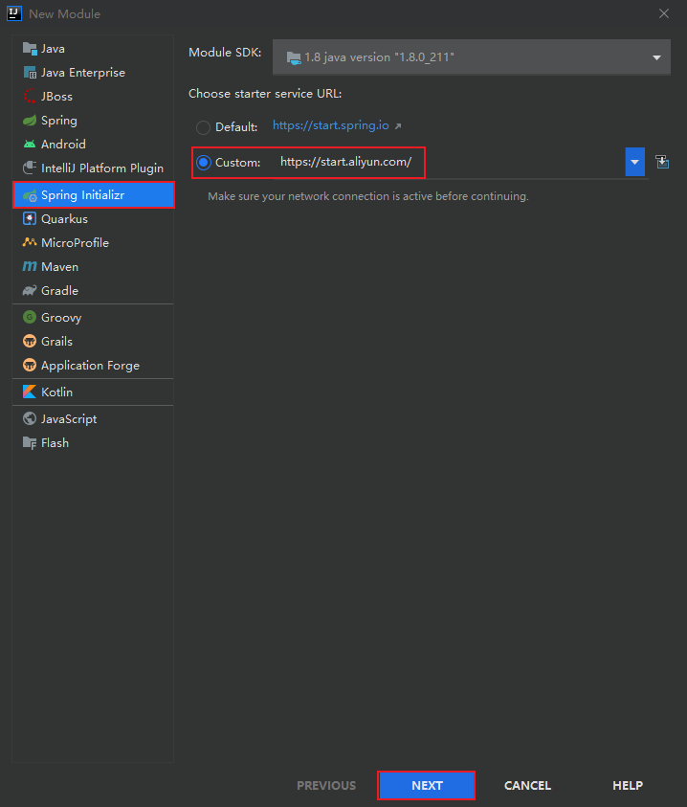Open the Module SDK dropdown
687x807 pixels.
click(470, 57)
